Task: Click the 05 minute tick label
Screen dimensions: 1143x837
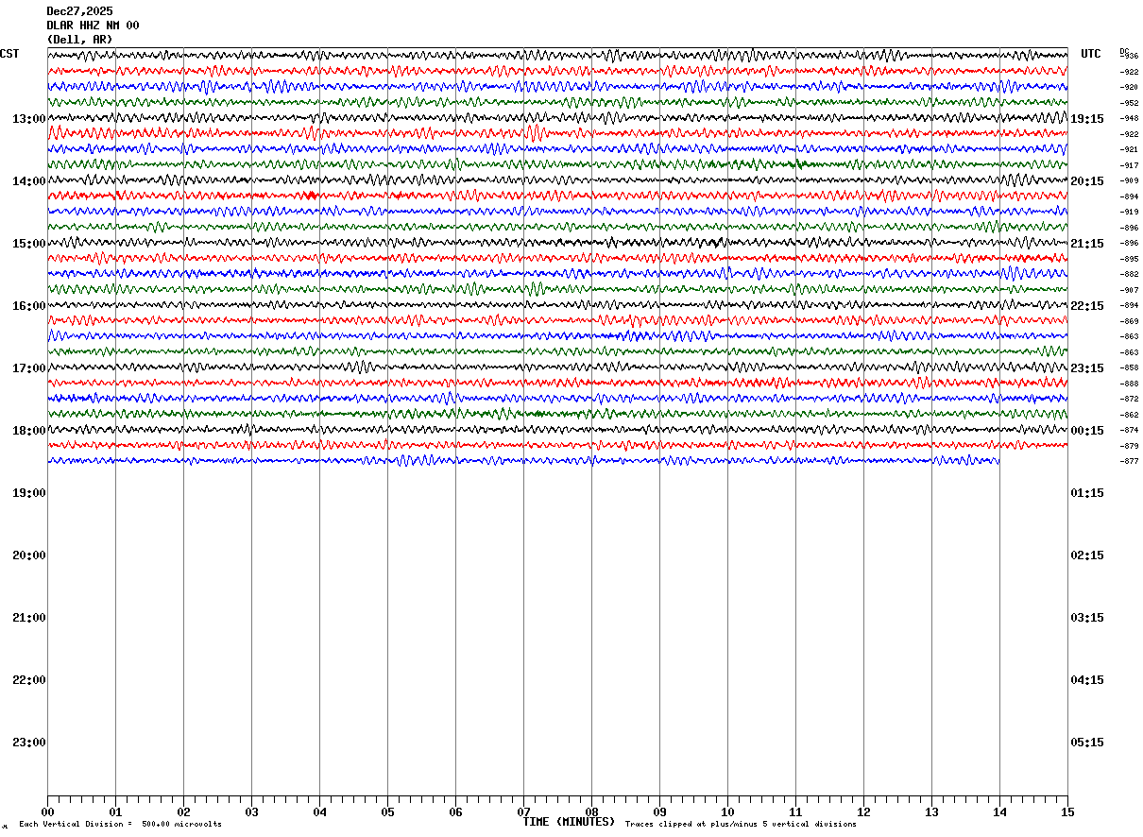Action: tap(387, 812)
